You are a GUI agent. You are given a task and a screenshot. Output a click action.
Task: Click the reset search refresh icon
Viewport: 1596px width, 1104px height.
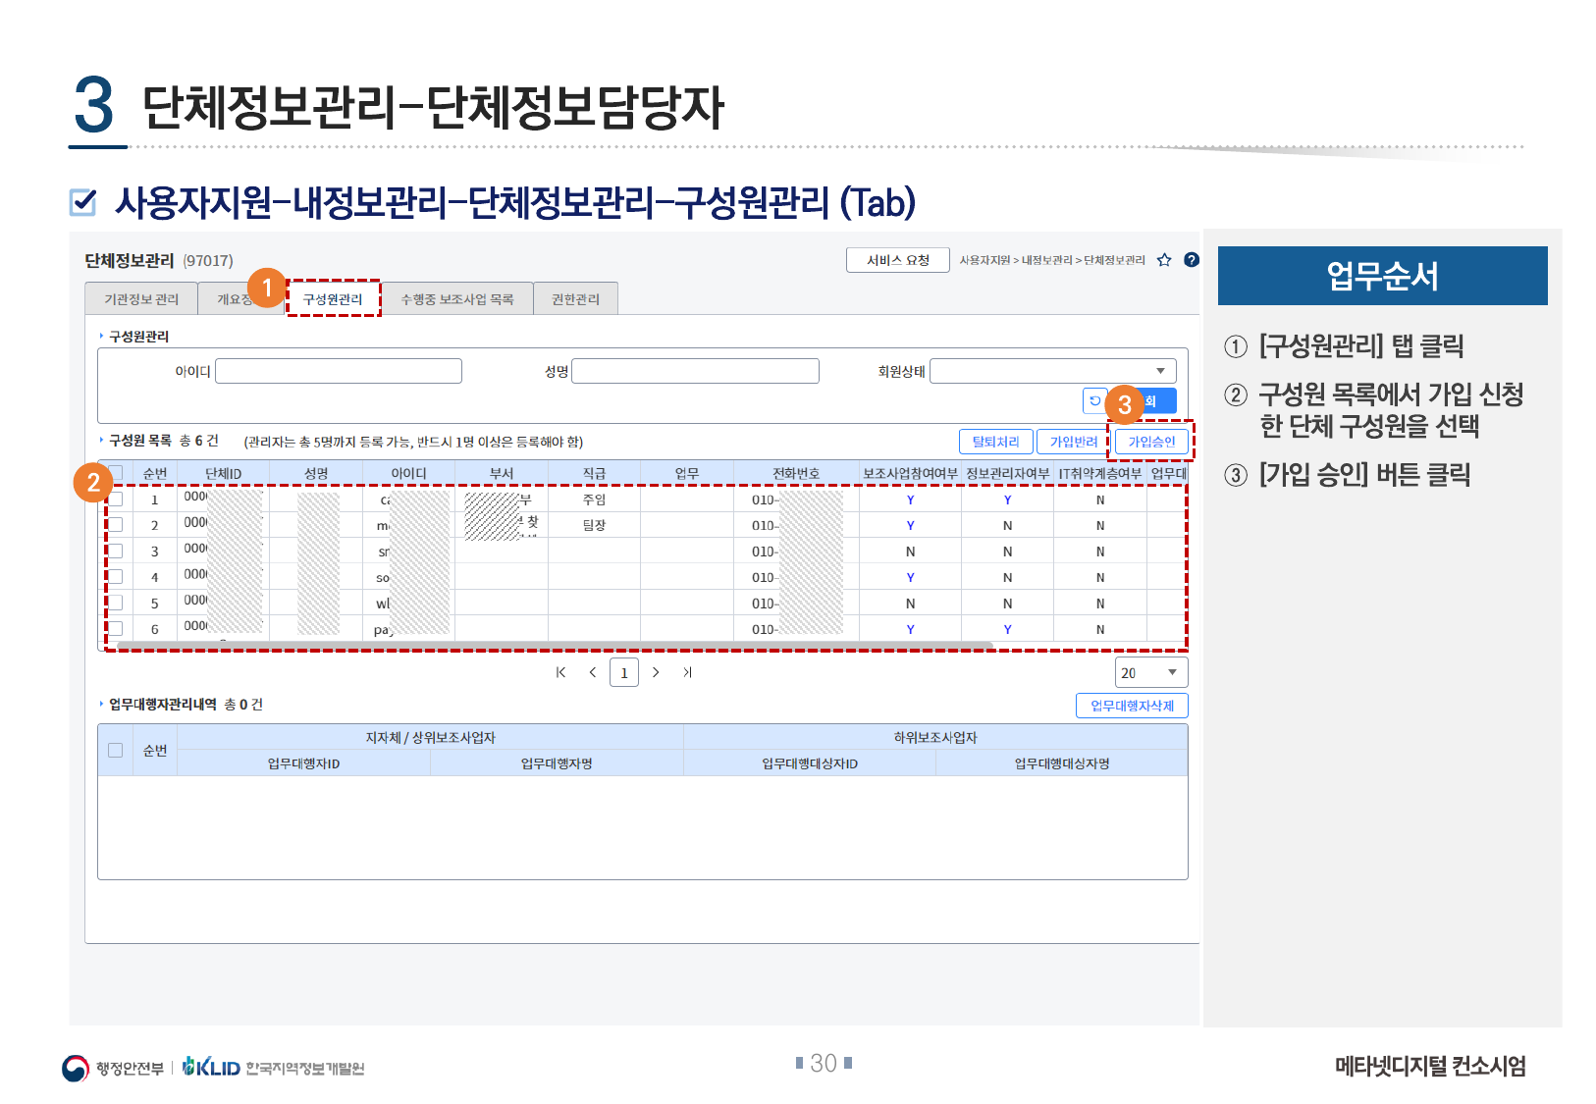1094,401
